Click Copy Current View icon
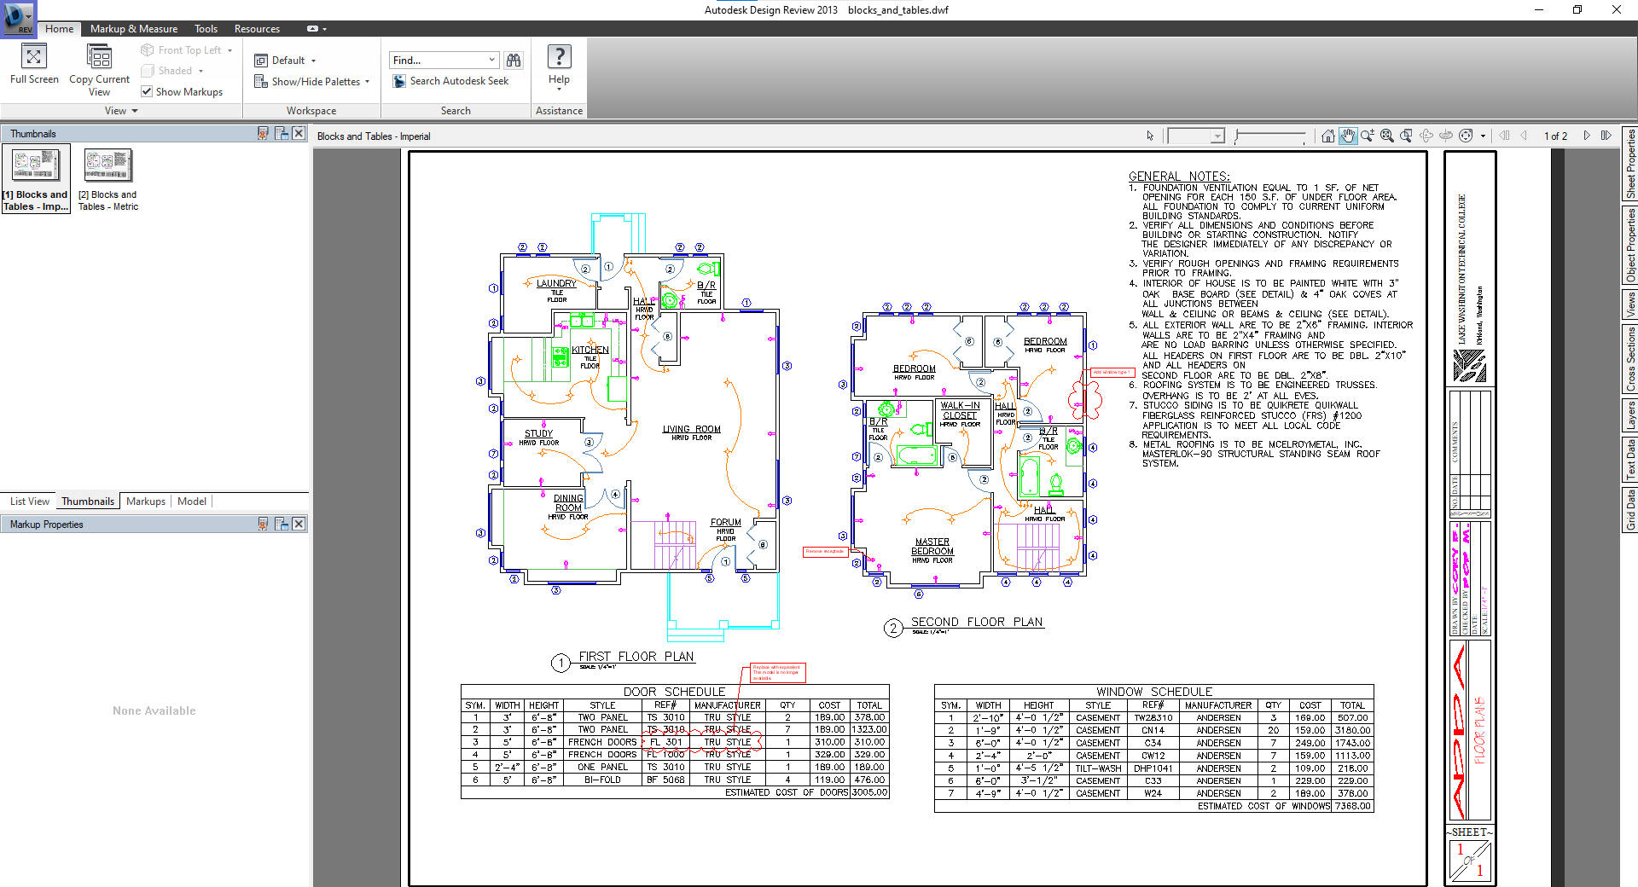This screenshot has width=1638, height=887. click(99, 57)
